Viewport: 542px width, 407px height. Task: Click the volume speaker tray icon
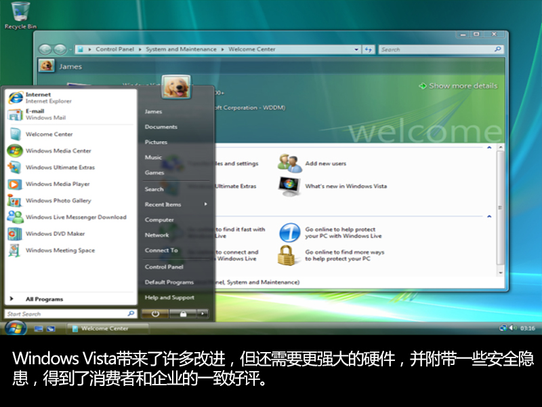pos(513,328)
